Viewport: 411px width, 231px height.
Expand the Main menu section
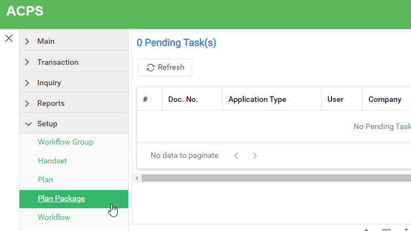46,42
